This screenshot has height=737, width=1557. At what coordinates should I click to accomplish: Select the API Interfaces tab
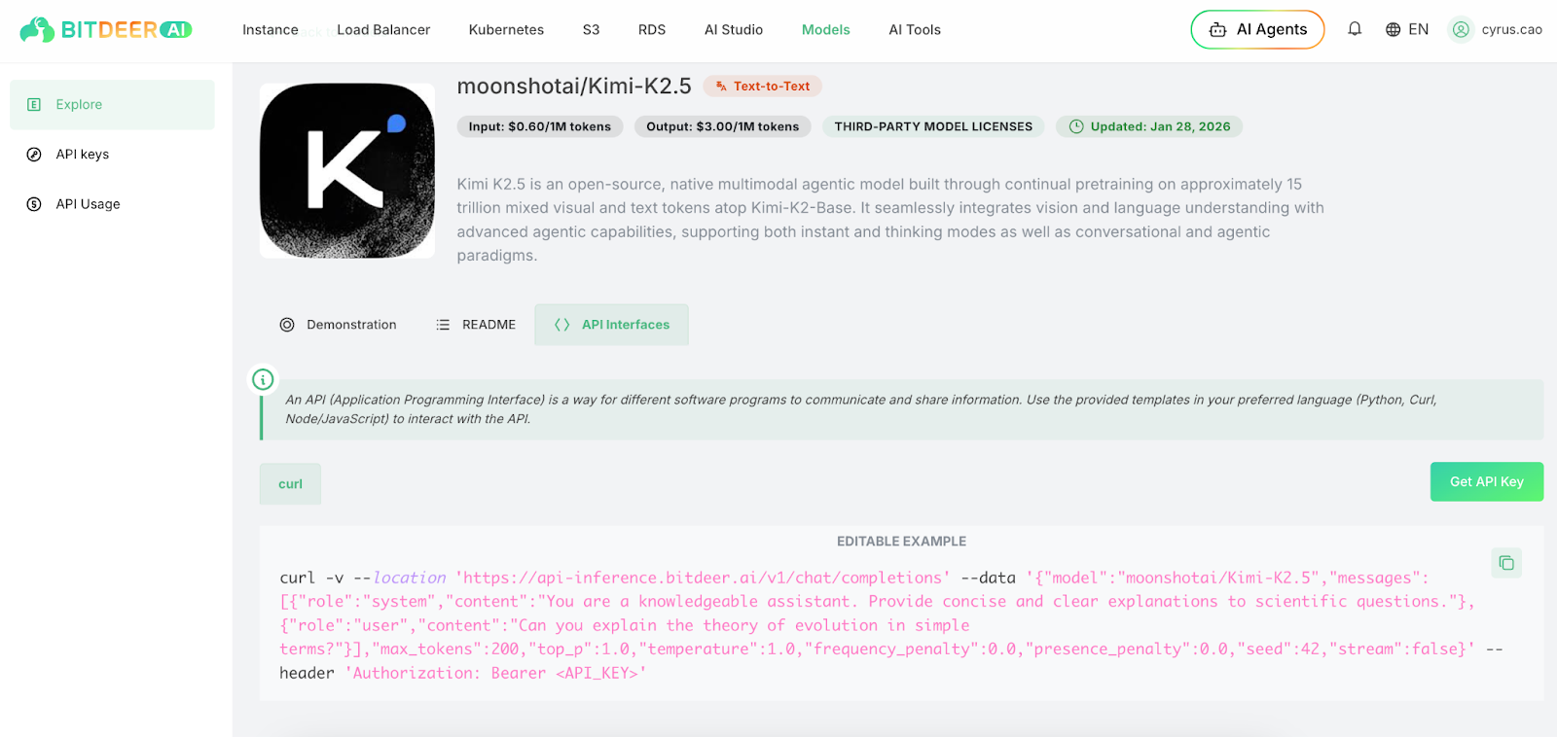coord(612,325)
